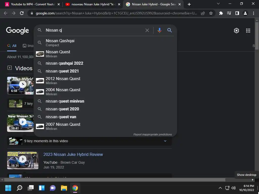This screenshot has height=194, width=259.
Task: Click the Show desktop strip at the taskbar edge
Action: [x=258, y=188]
